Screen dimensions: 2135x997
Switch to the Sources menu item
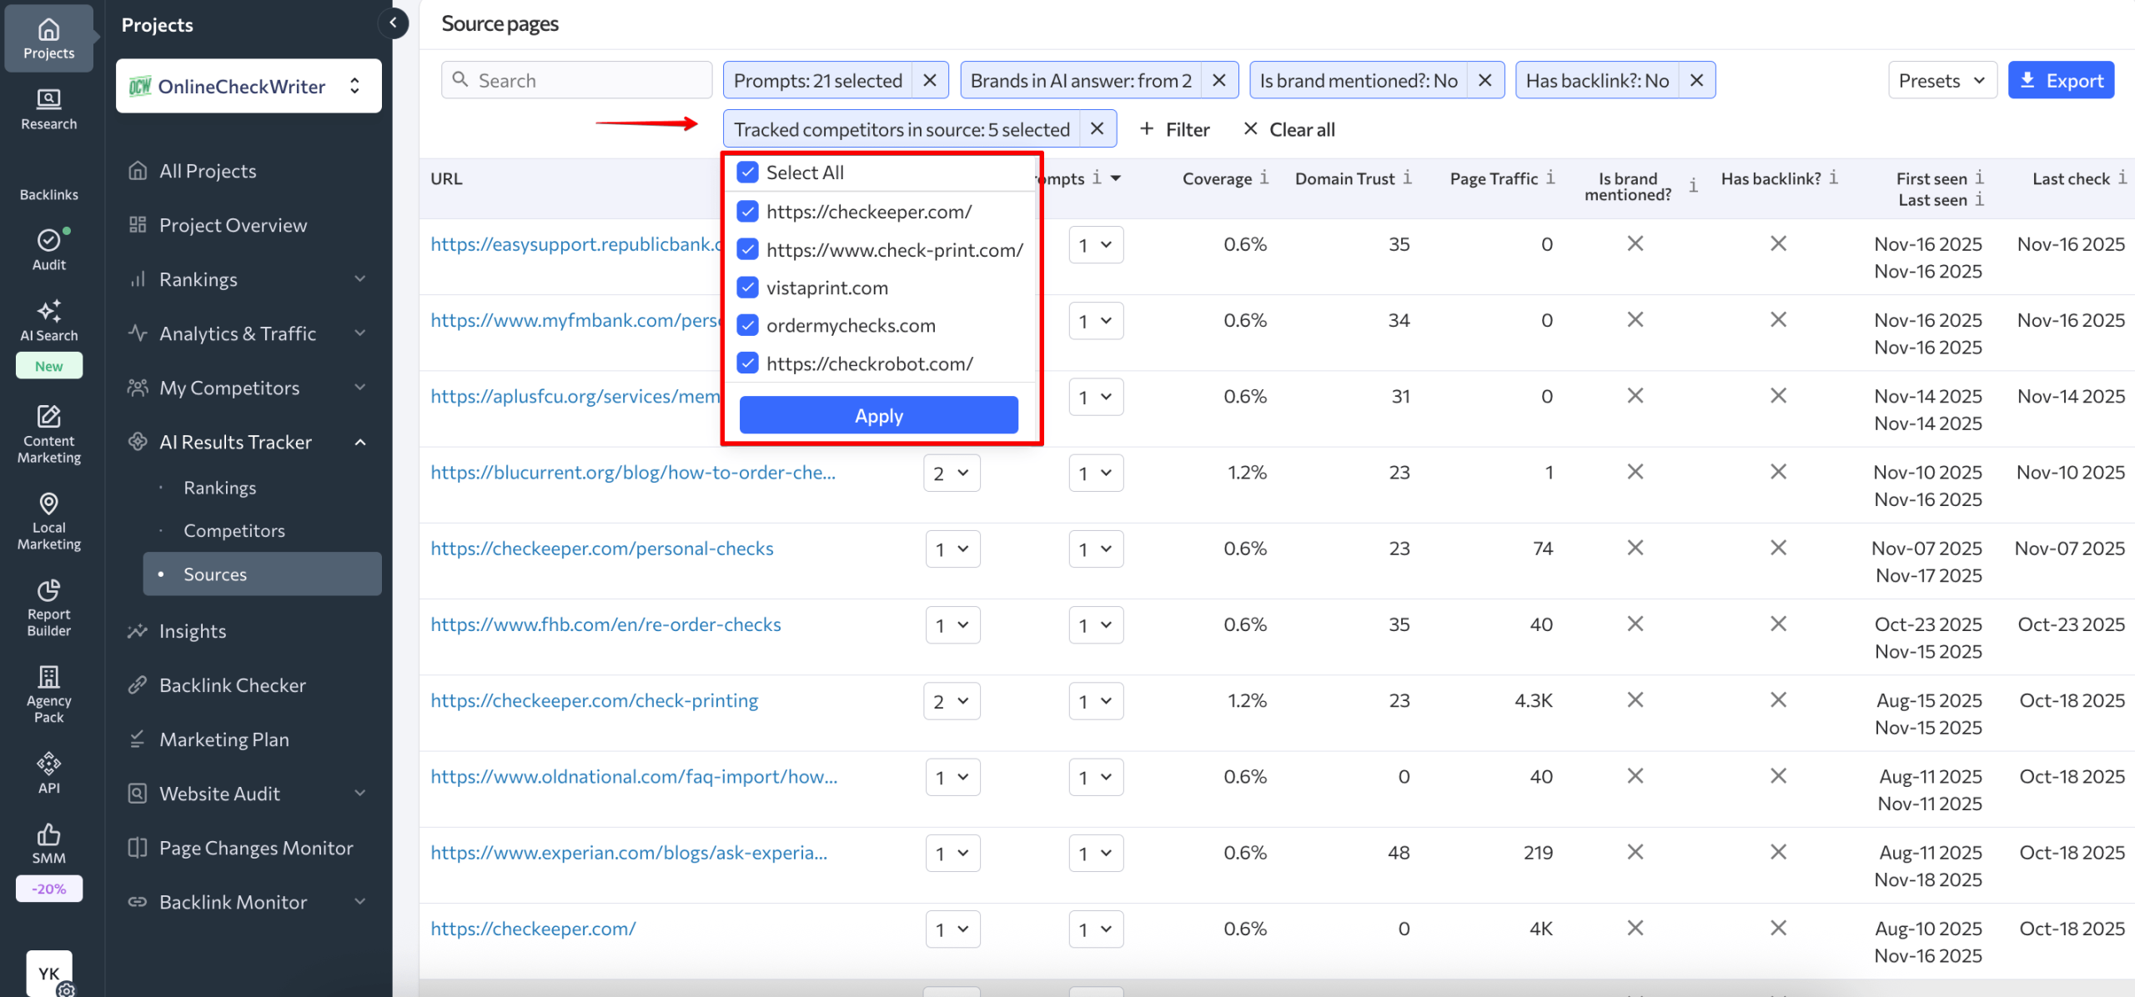(x=214, y=574)
